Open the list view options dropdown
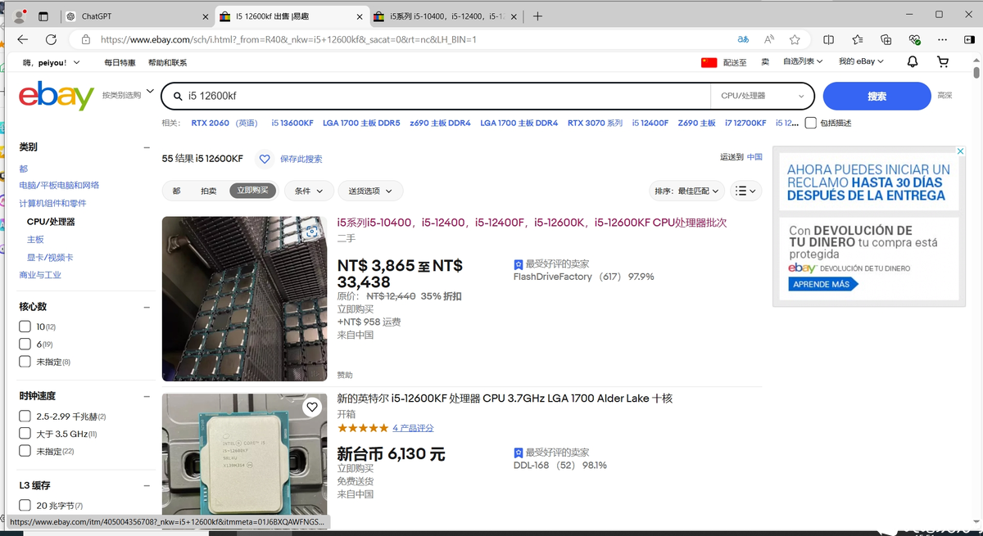The image size is (983, 536). 746,191
